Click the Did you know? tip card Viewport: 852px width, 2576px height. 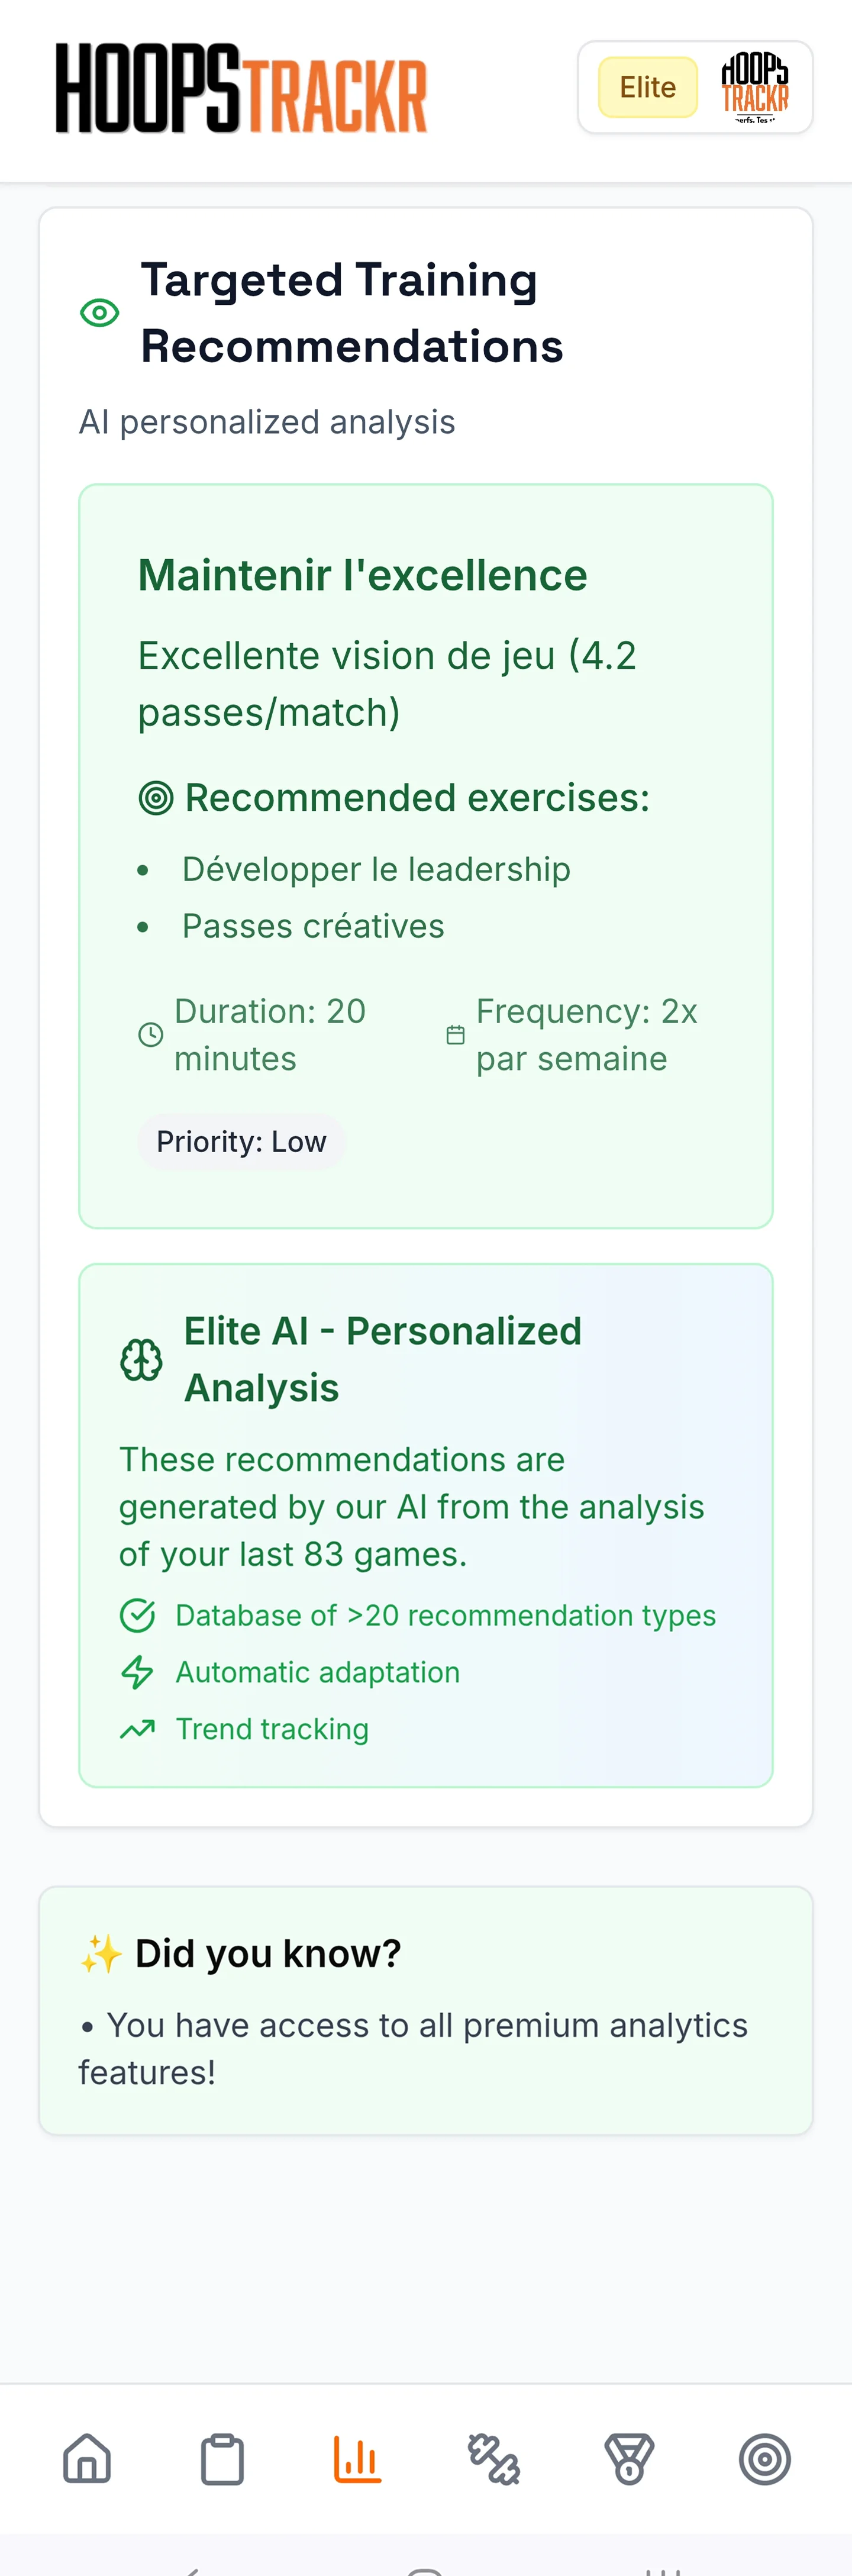tap(426, 2010)
